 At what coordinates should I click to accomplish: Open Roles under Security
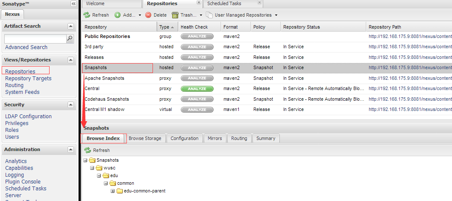12,130
